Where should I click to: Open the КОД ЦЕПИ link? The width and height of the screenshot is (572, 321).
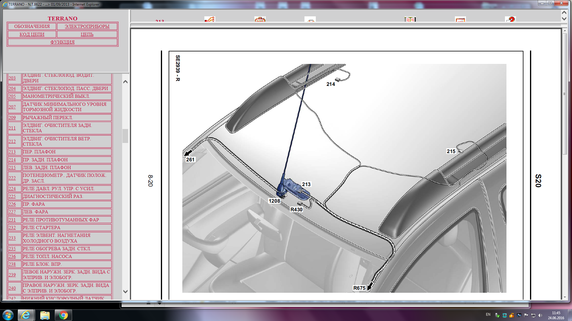click(32, 34)
